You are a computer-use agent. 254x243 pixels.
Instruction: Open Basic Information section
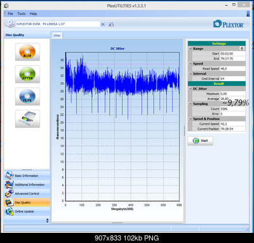(27, 175)
